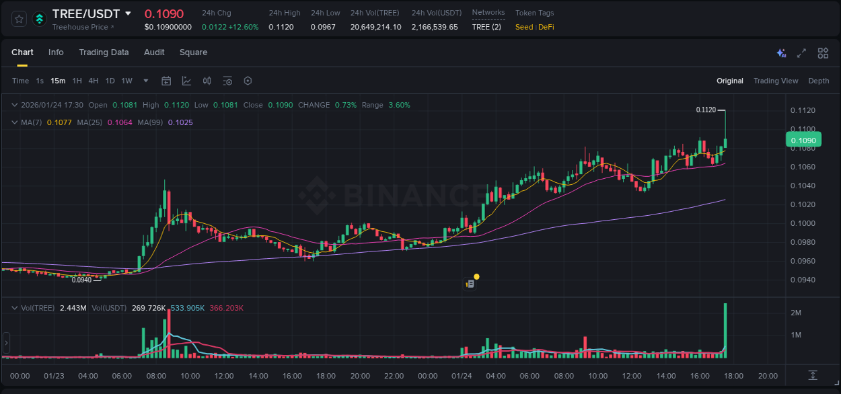
Task: Open the chart preferences list icon
Action: (x=227, y=81)
